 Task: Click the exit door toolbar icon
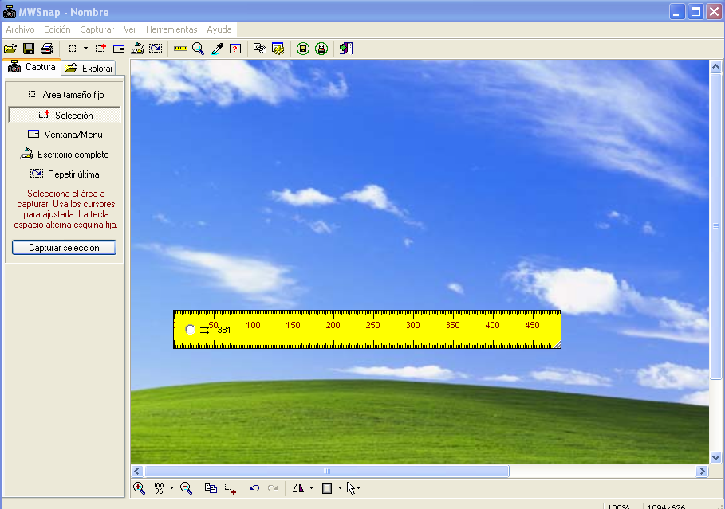coord(346,49)
